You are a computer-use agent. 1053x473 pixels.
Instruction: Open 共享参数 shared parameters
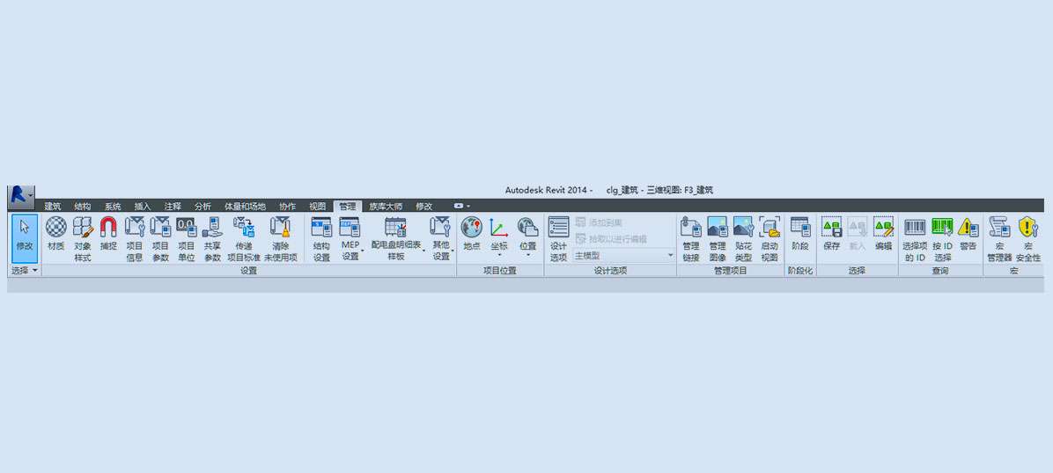click(x=212, y=239)
